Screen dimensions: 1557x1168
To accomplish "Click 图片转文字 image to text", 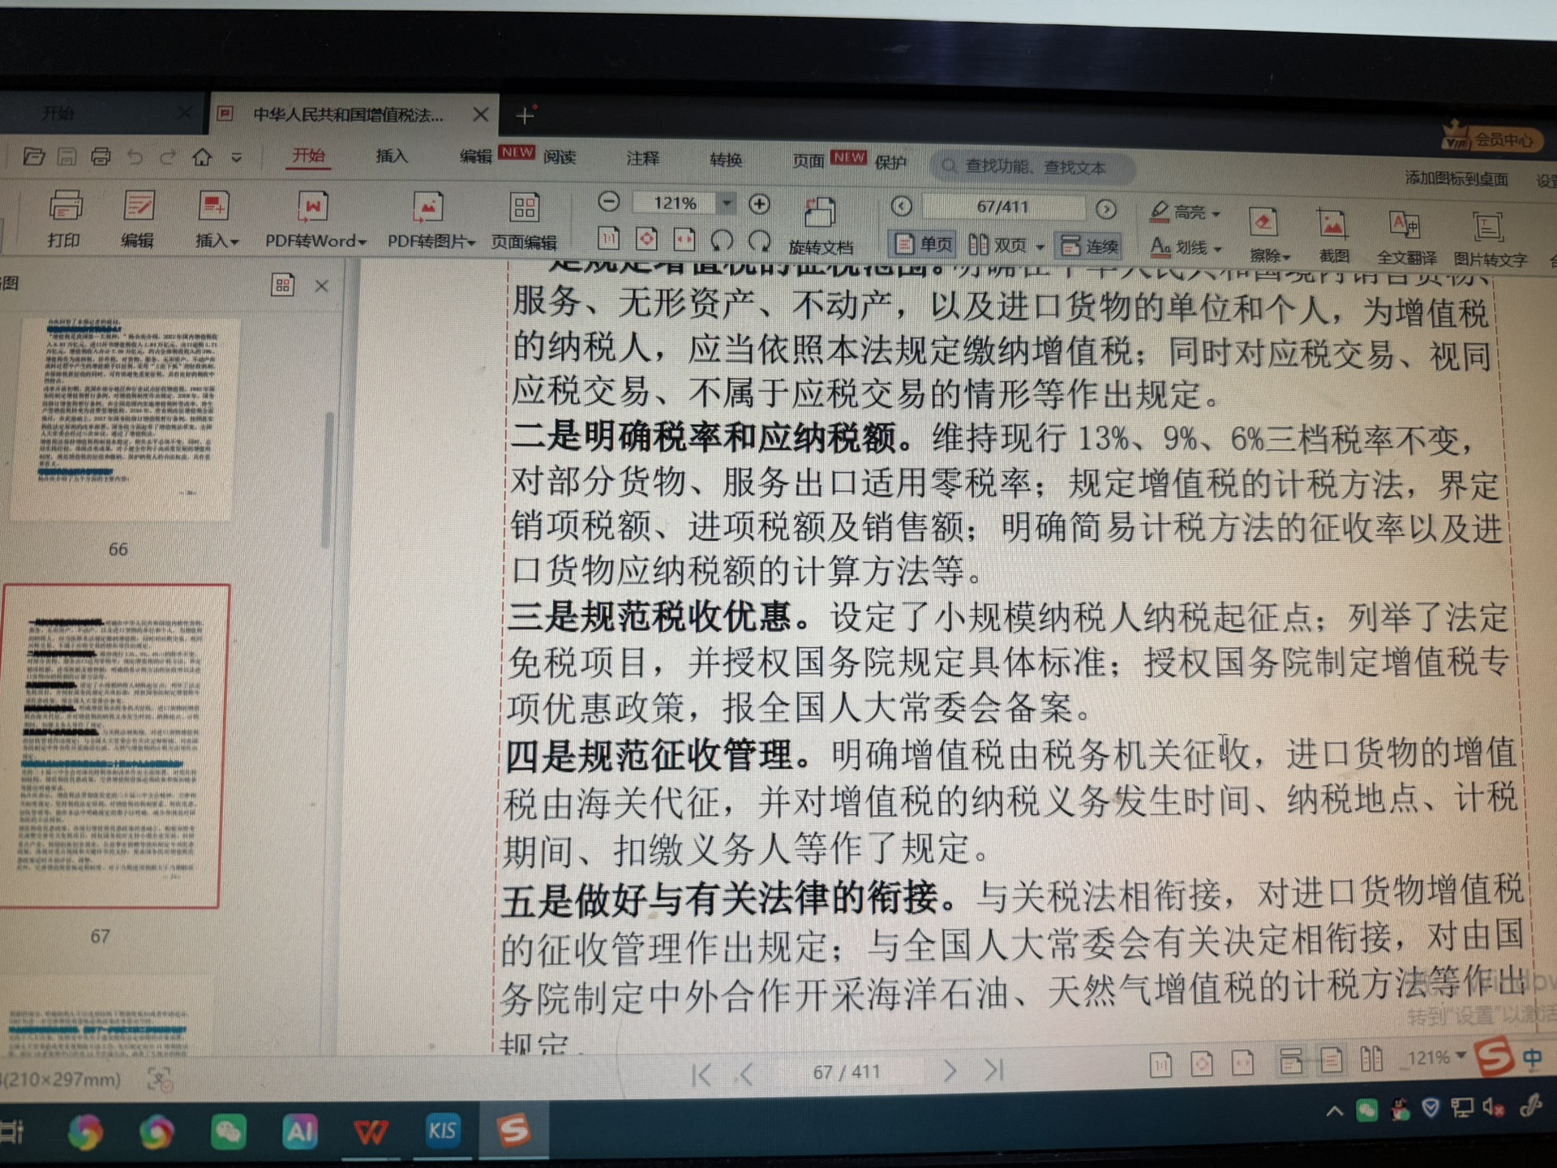I will click(1490, 238).
